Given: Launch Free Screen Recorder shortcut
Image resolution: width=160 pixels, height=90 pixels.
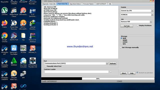Looking at the screenshot, I should click(x=33, y=2).
